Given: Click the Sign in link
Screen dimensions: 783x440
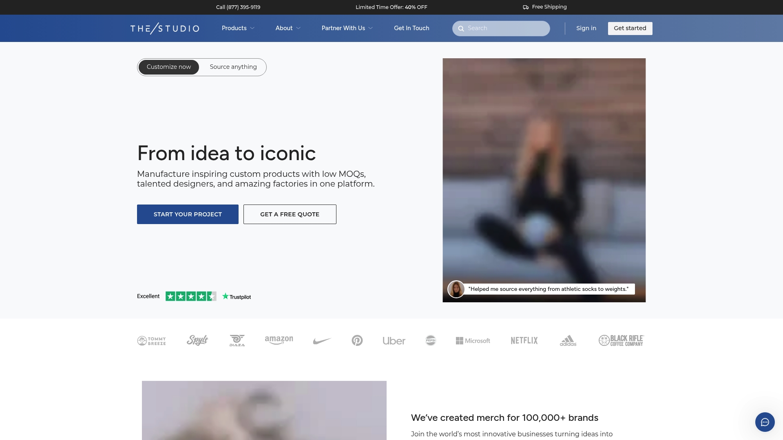Looking at the screenshot, I should 586,29.
